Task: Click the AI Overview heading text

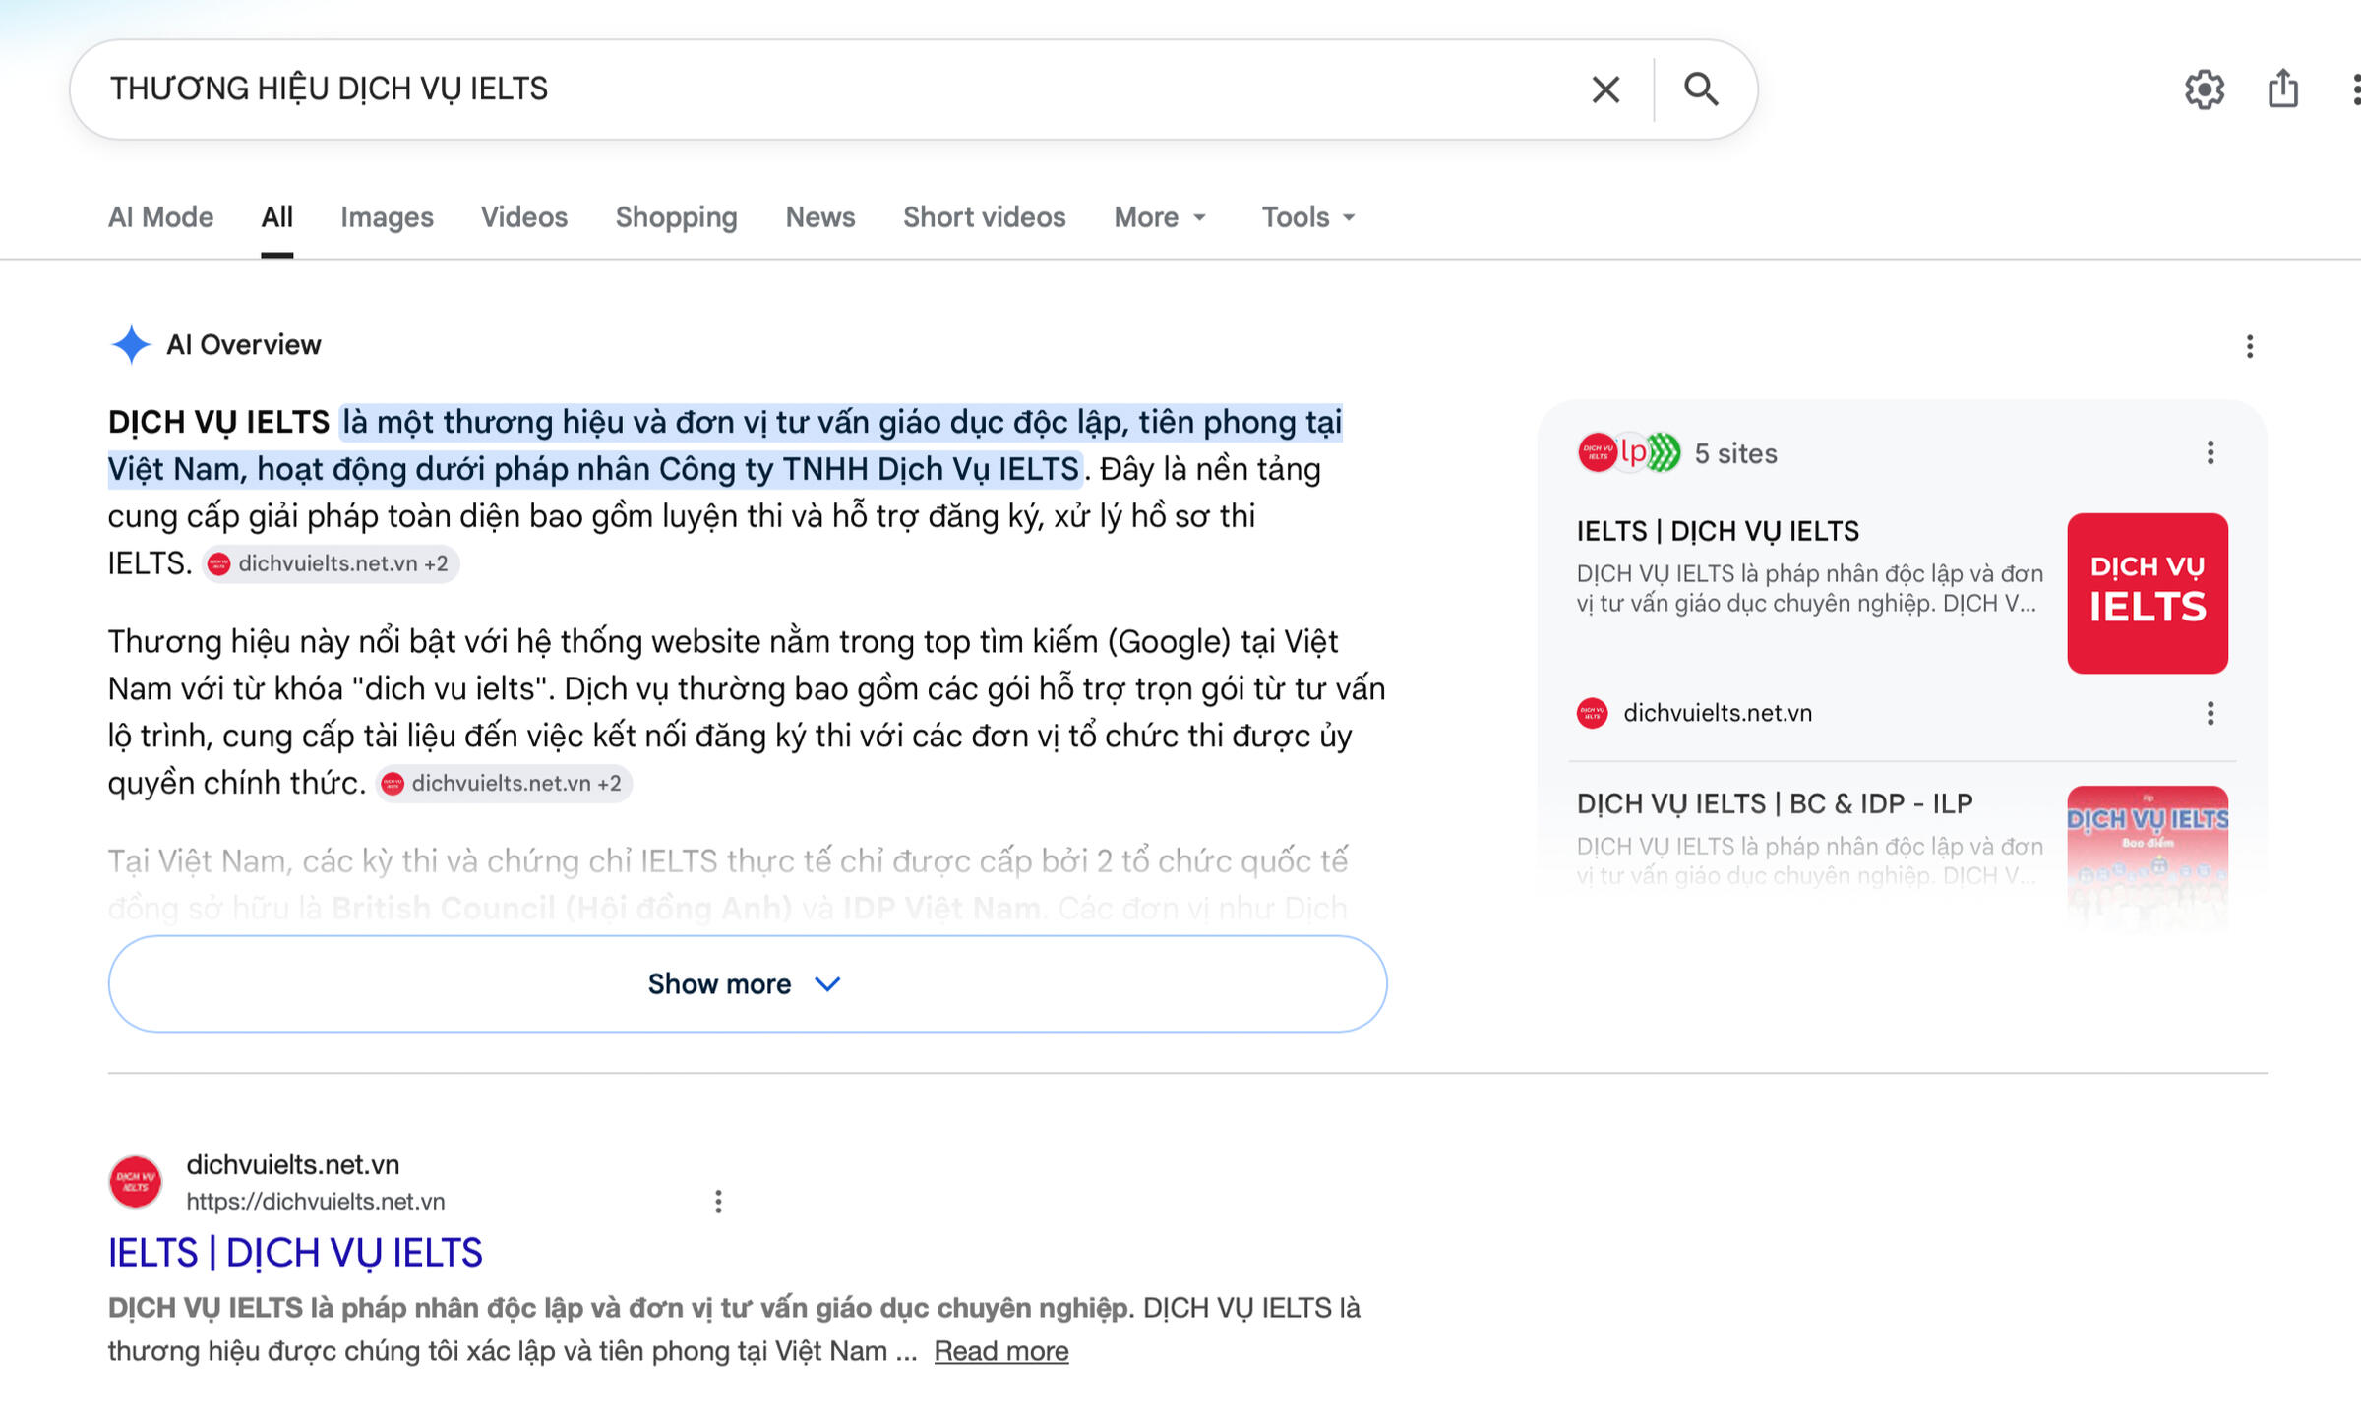Action: pos(244,345)
